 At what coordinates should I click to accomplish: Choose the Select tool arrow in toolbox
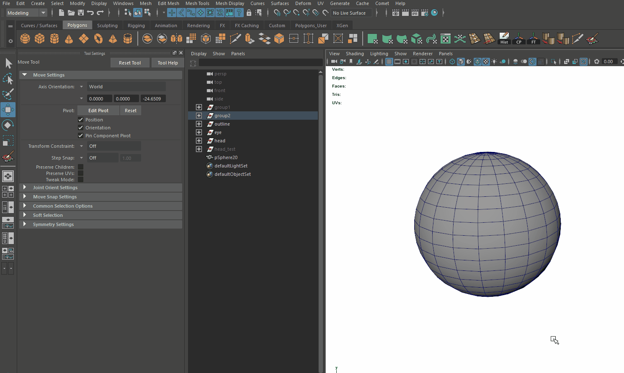pyautogui.click(x=8, y=63)
